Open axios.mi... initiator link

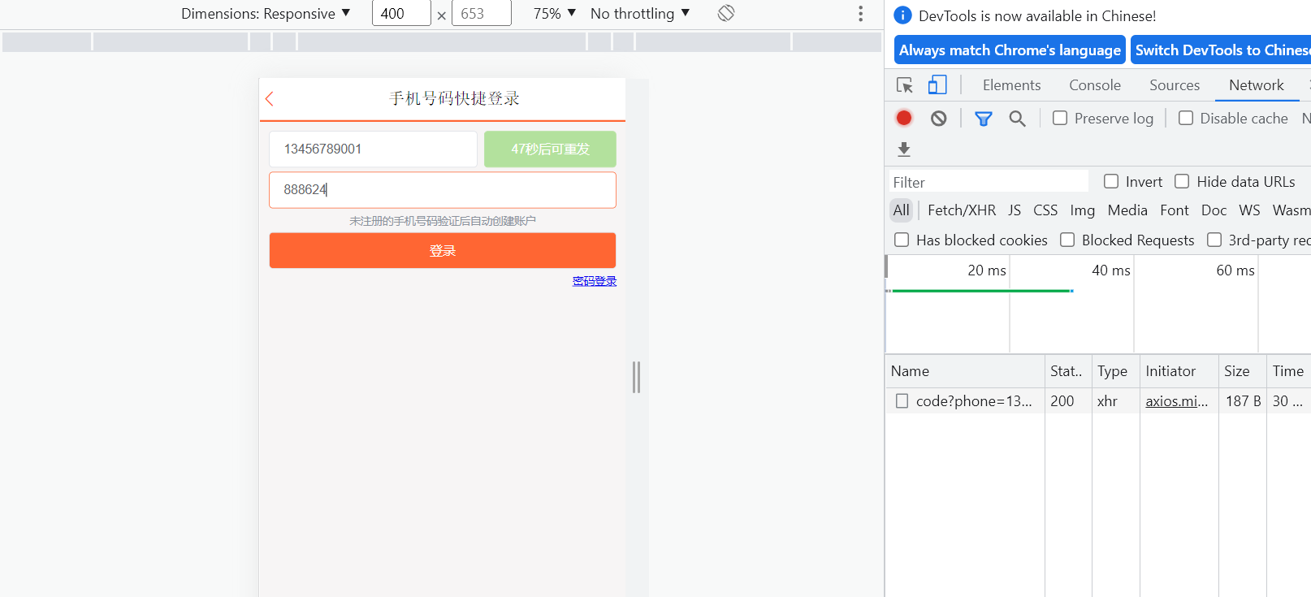click(1177, 401)
